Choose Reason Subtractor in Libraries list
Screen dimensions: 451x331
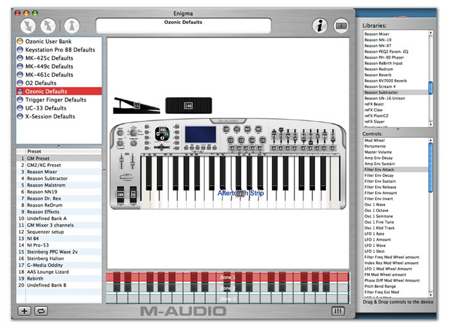396,92
